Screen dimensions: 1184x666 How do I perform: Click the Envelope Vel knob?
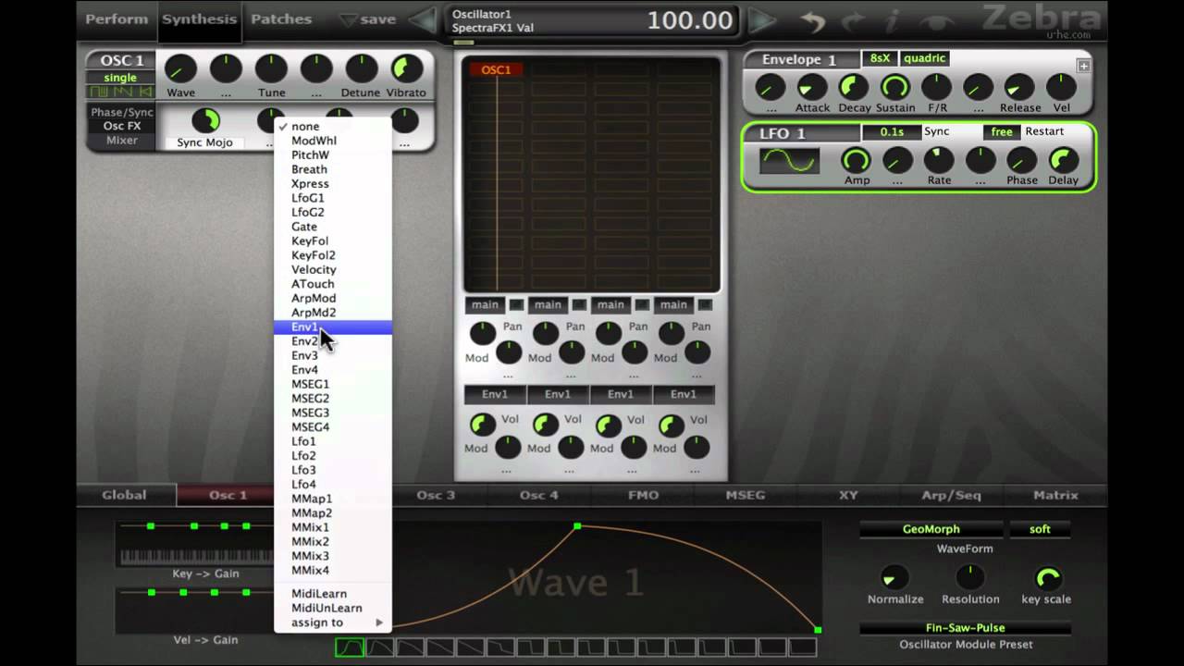point(1061,88)
